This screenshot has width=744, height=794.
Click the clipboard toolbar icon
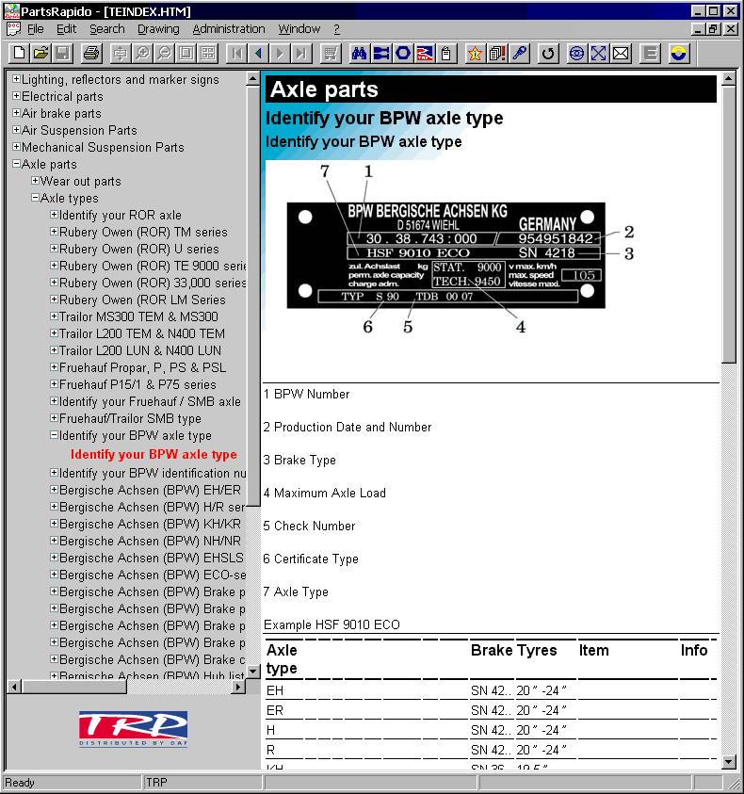click(x=446, y=53)
